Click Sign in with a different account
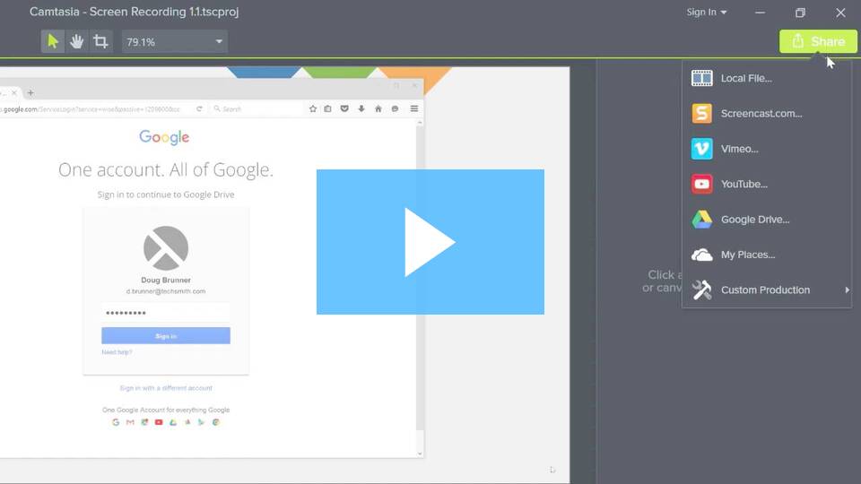 tap(166, 388)
